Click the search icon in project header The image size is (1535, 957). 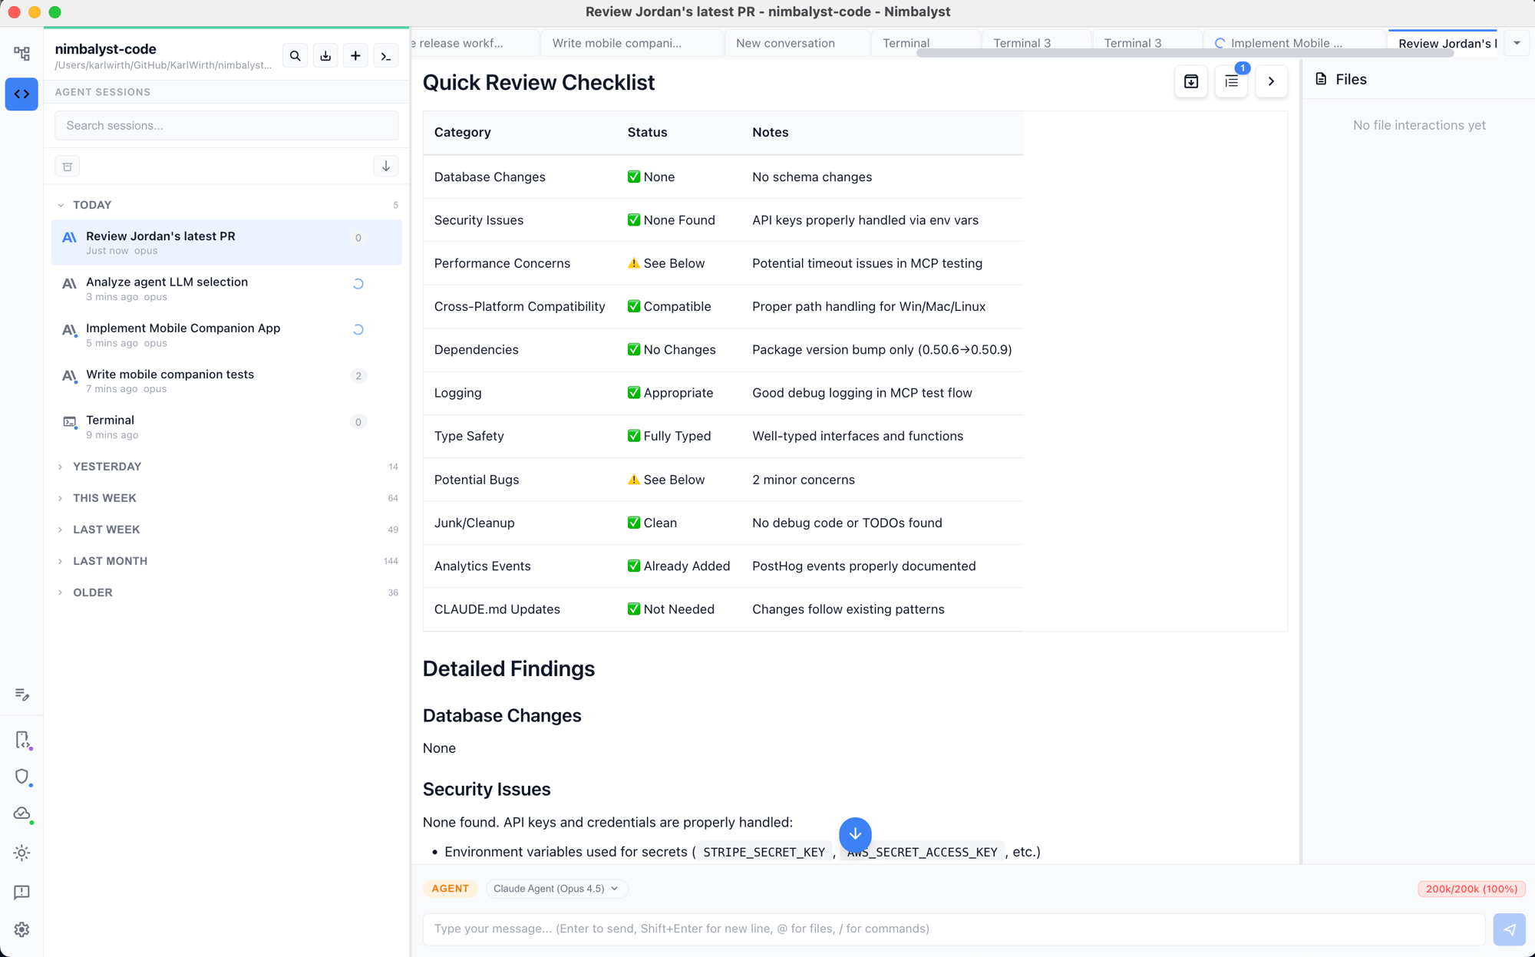(295, 56)
